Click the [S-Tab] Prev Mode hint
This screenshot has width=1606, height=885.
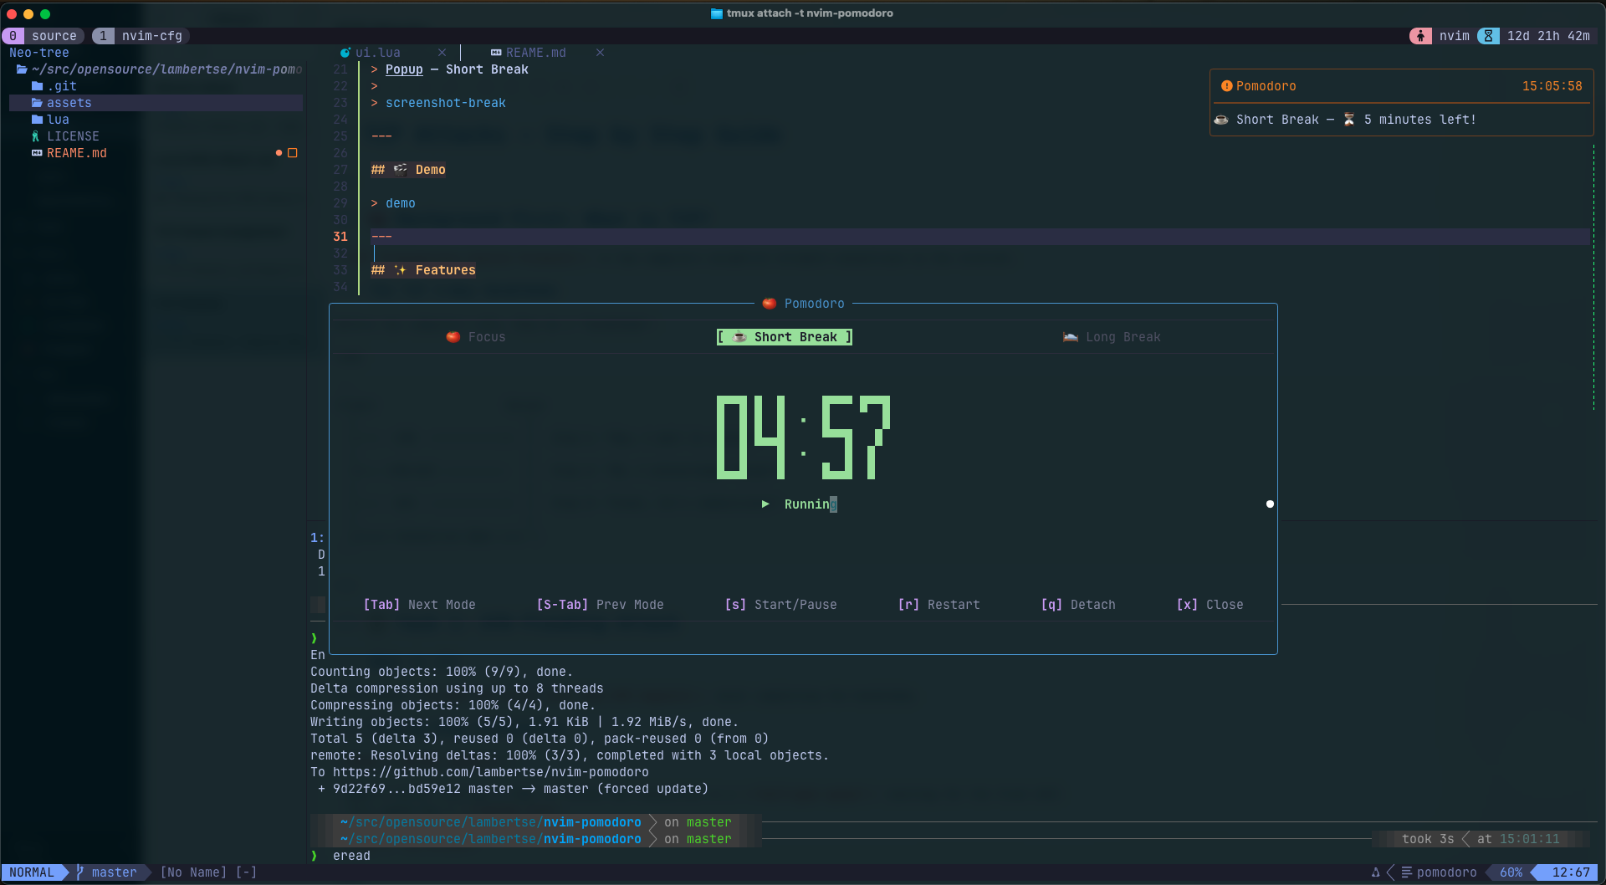coord(600,605)
